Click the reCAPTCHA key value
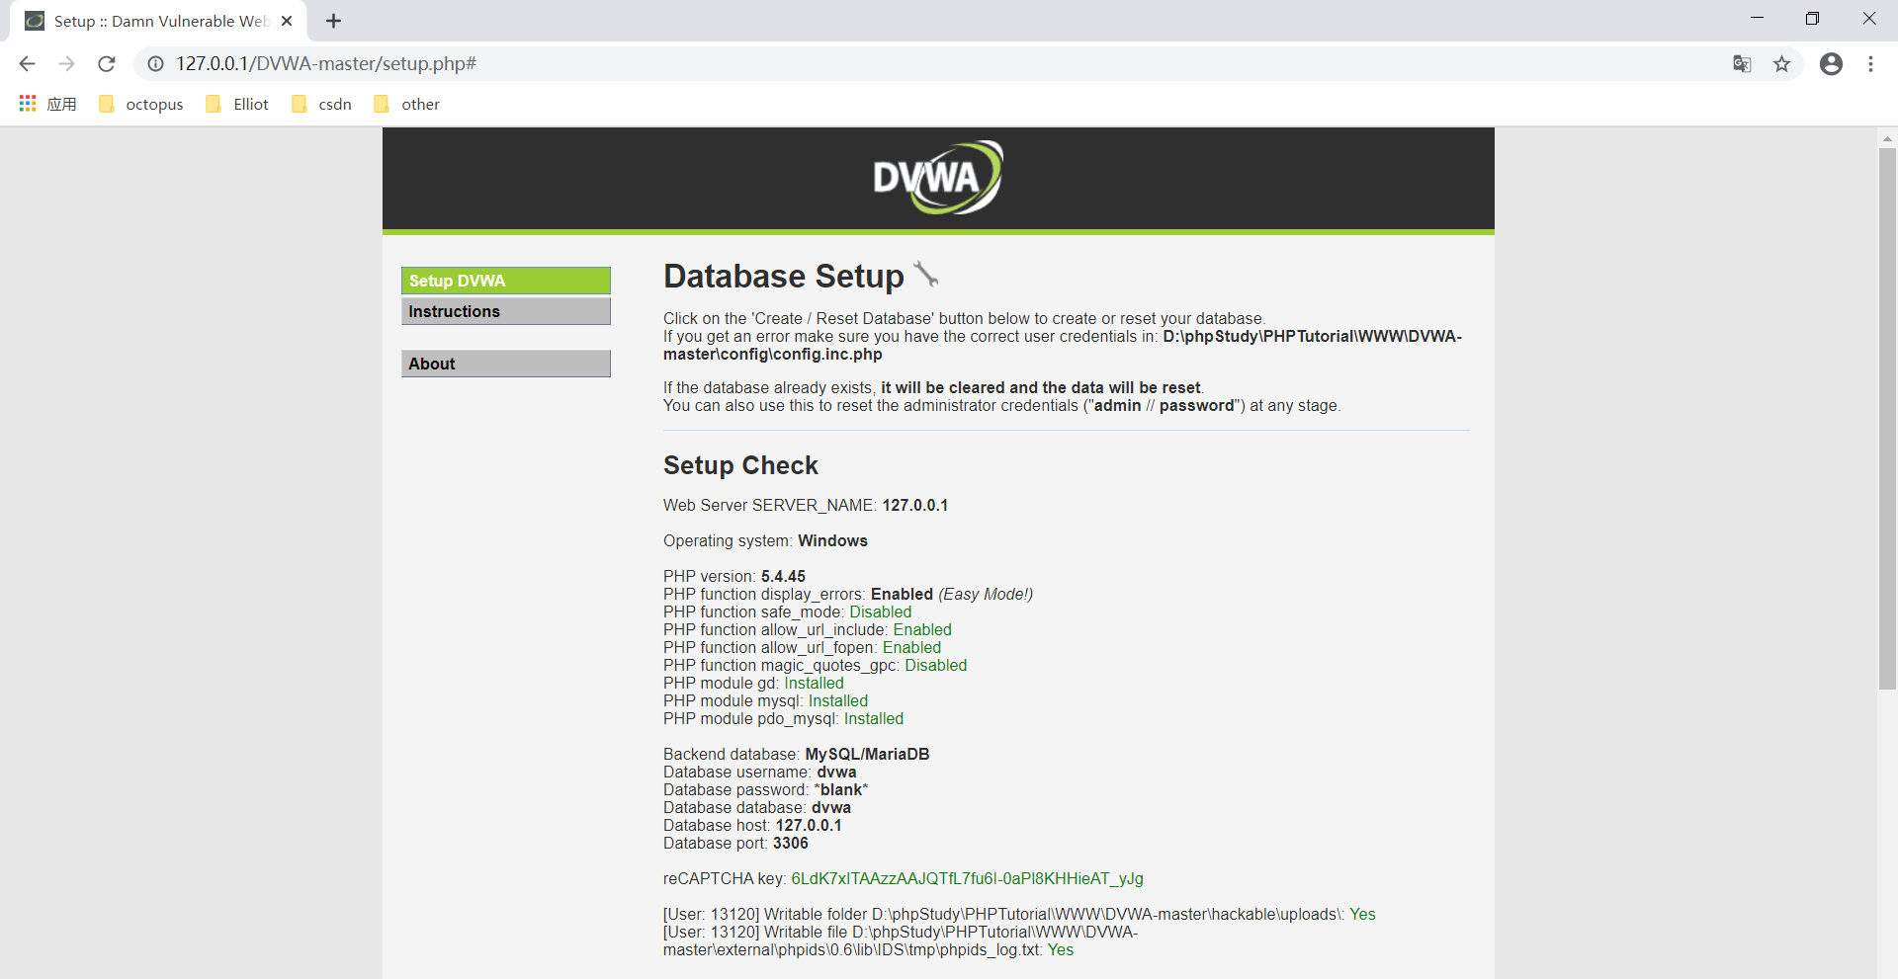 click(967, 878)
